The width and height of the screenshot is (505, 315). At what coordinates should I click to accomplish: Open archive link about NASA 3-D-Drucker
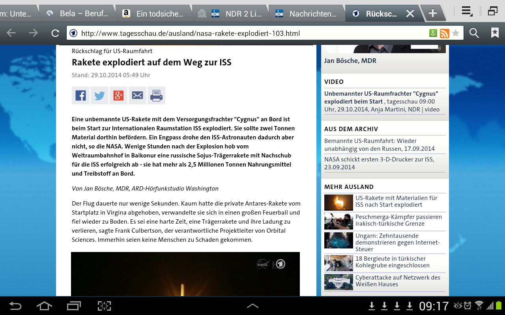tap(379, 163)
